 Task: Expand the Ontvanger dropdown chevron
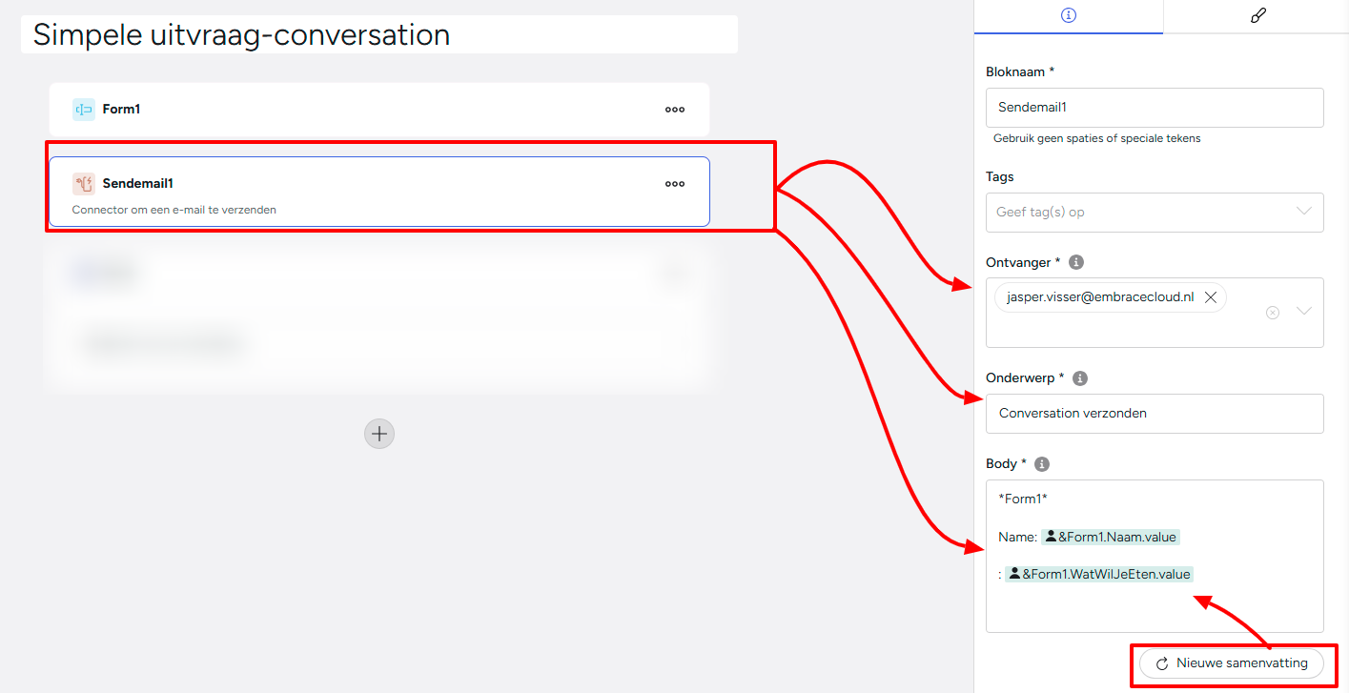(1304, 312)
